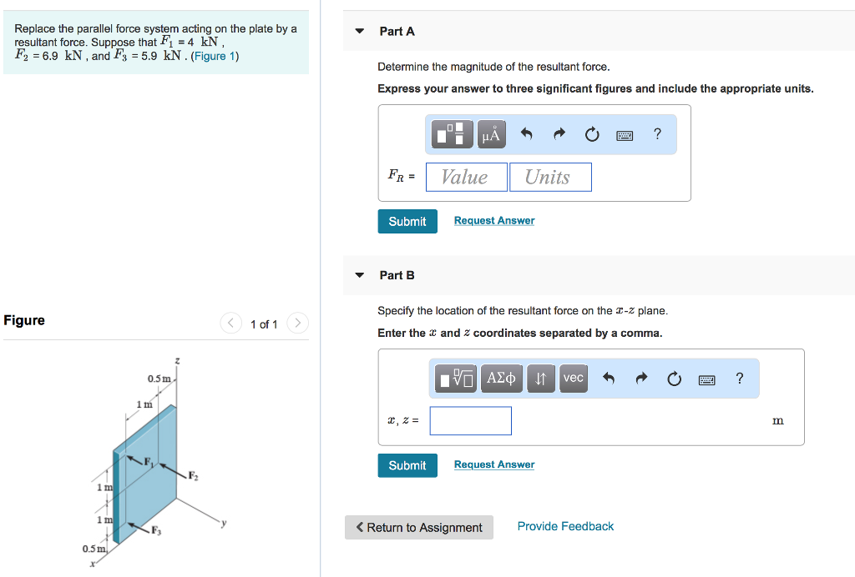
Task: Open the Part A µÅ units symbols menu
Action: pyautogui.click(x=491, y=134)
